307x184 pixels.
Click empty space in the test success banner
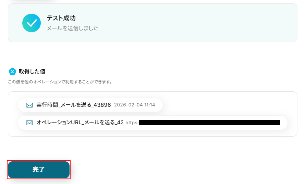(196, 23)
